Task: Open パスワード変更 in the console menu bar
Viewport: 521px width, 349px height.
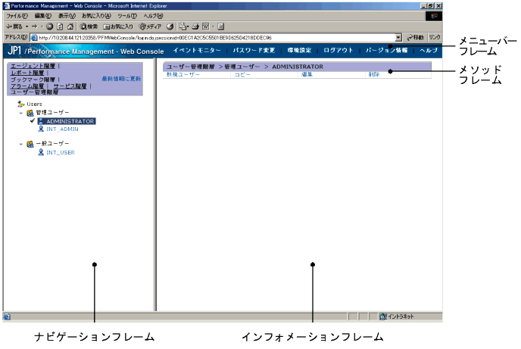Action: pos(254,50)
